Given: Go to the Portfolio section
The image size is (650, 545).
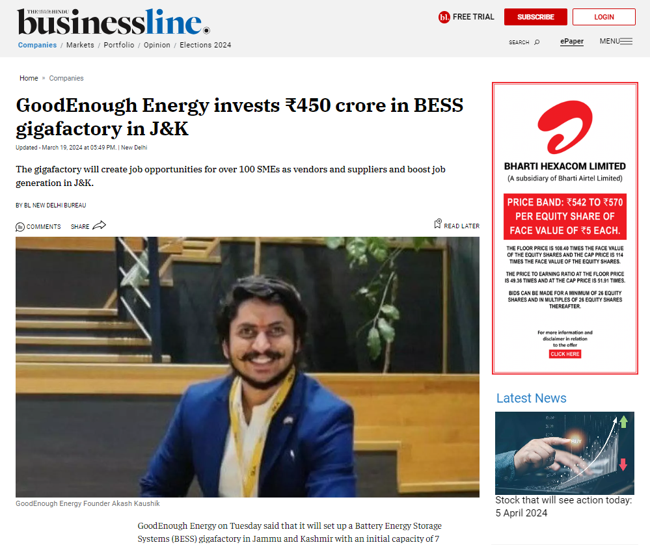Looking at the screenshot, I should [x=119, y=45].
